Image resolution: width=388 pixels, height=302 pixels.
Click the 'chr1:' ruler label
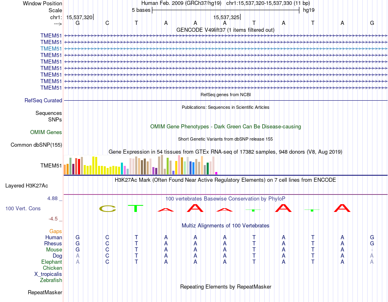[56, 17]
